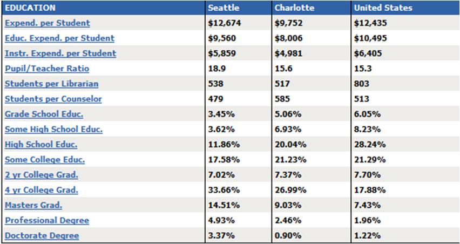Click the Masters Grad. link
The height and width of the screenshot is (244, 460).
pyautogui.click(x=33, y=205)
